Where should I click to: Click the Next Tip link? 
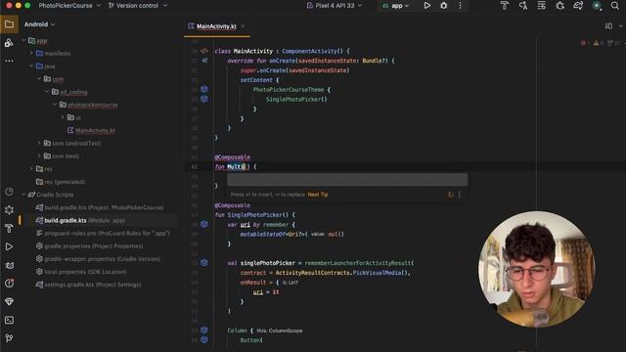(x=318, y=195)
